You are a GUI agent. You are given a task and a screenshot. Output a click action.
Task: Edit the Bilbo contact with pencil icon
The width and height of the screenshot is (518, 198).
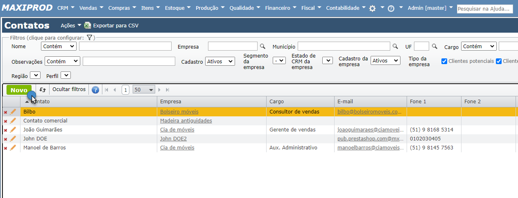[x=13, y=112]
